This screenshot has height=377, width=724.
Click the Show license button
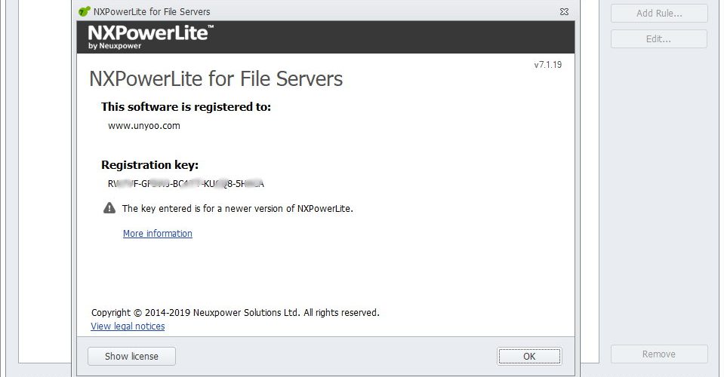pos(131,356)
